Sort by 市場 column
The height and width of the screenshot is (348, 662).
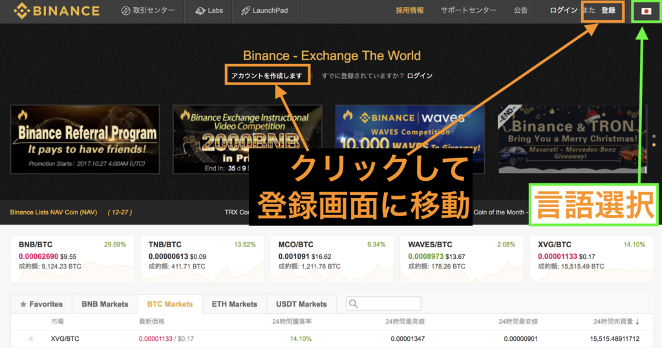(x=58, y=322)
